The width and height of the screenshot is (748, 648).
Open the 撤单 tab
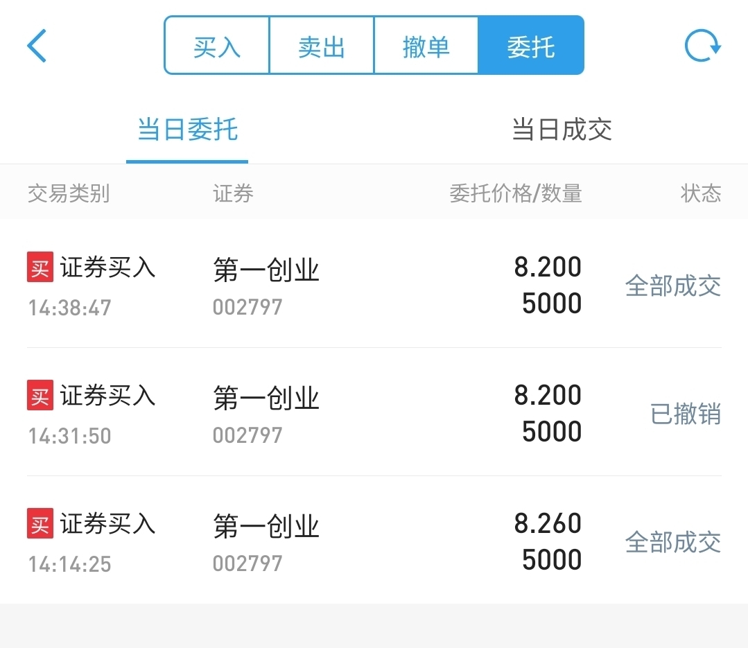pyautogui.click(x=426, y=45)
